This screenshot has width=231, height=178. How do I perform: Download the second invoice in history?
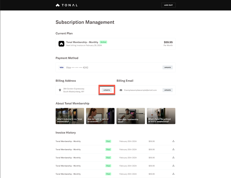coord(174,149)
